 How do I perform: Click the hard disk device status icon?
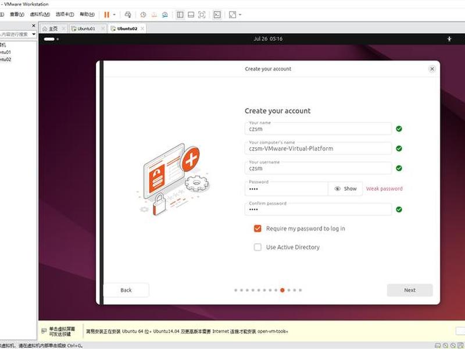pos(438,346)
